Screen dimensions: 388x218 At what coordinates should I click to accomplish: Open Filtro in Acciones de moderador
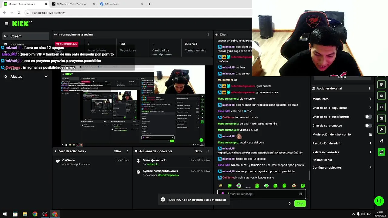coord(198,151)
